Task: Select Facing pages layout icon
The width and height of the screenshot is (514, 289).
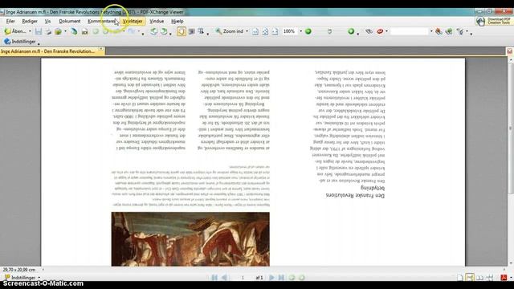Action: [x=480, y=278]
